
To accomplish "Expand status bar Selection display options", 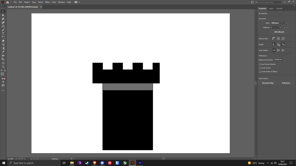I will (72, 159).
